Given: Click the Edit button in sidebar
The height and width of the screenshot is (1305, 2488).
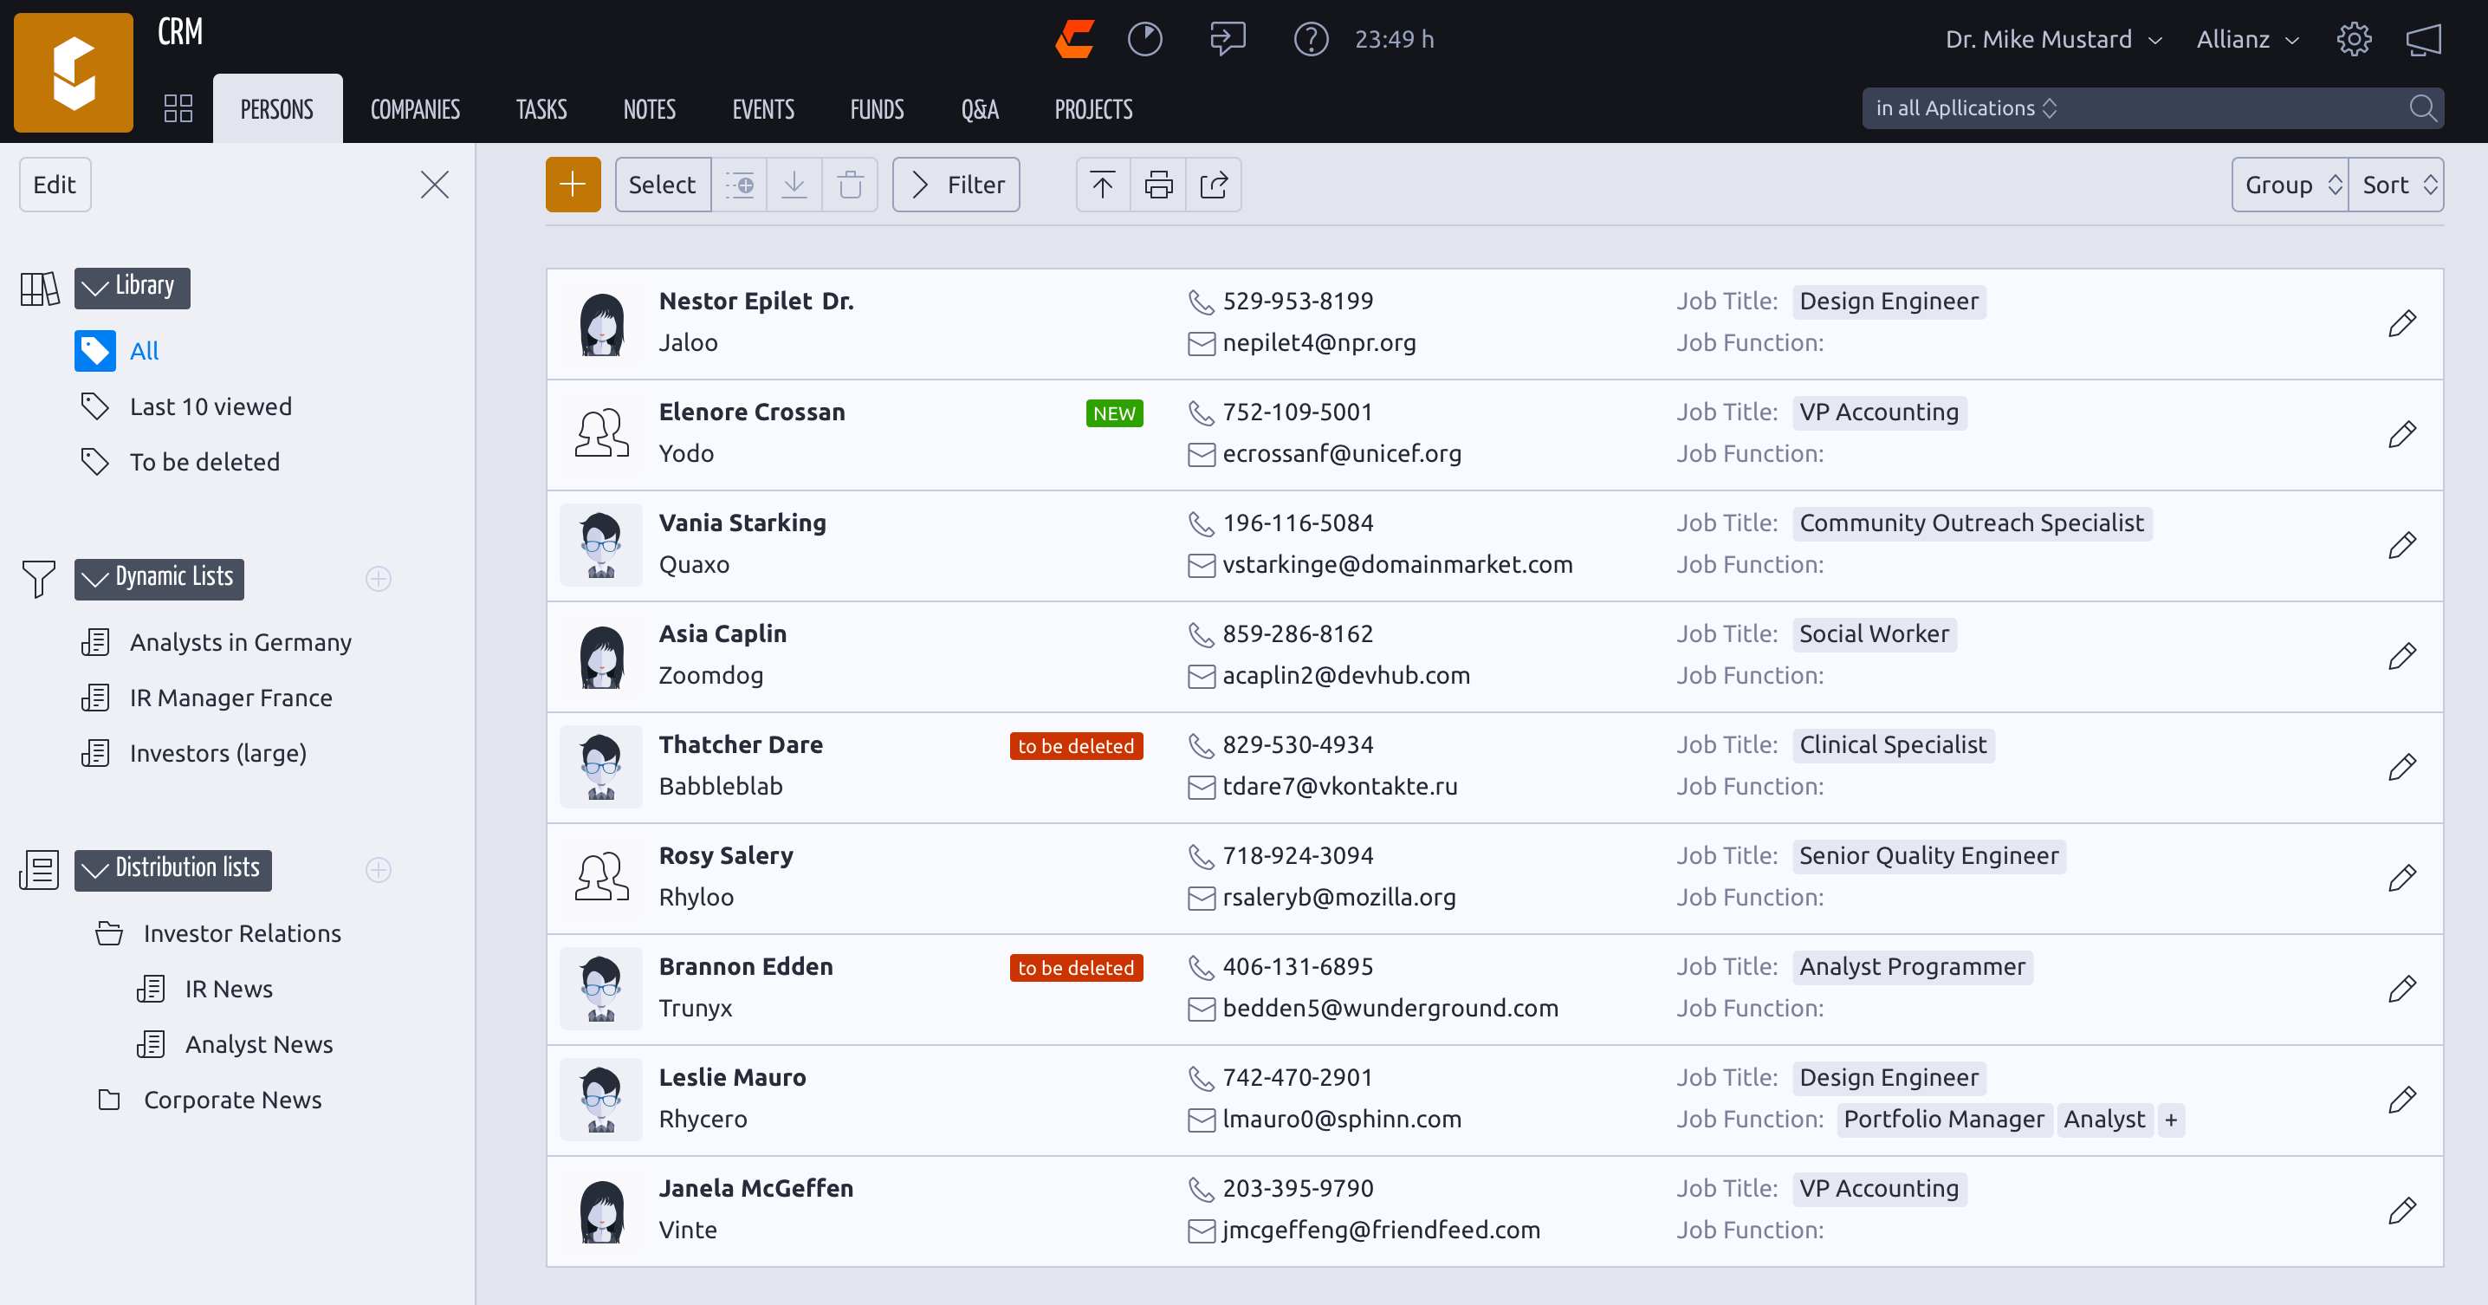Looking at the screenshot, I should [55, 185].
